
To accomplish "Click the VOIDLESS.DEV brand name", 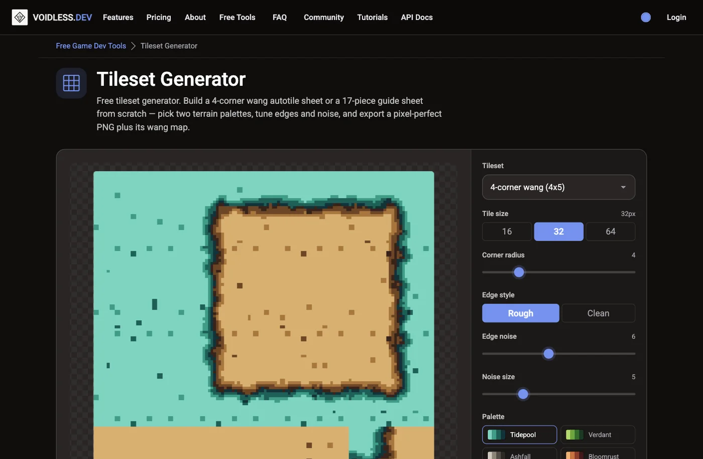I will click(x=62, y=17).
